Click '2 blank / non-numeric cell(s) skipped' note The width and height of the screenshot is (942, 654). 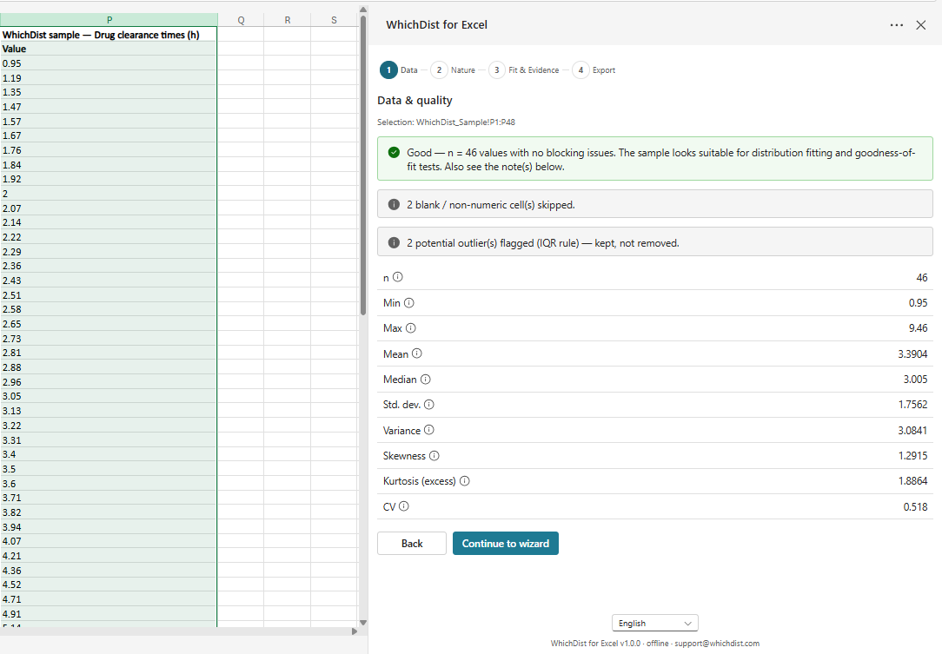point(655,204)
